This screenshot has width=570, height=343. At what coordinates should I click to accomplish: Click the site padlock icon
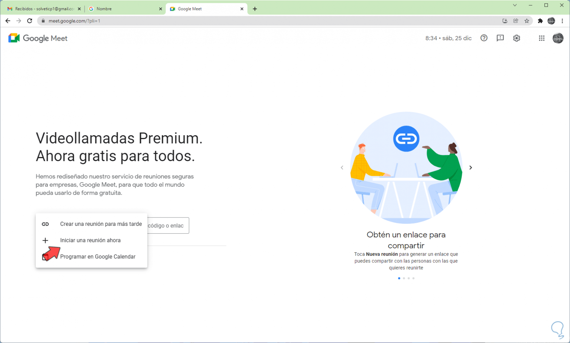click(x=43, y=21)
